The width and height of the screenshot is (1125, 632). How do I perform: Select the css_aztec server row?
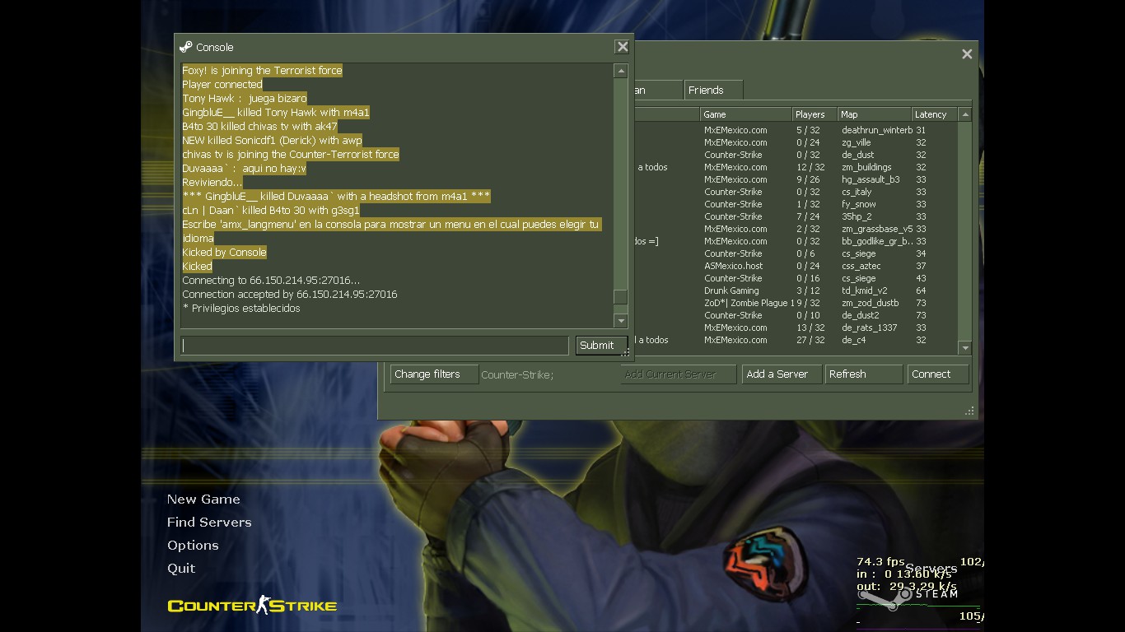795,266
